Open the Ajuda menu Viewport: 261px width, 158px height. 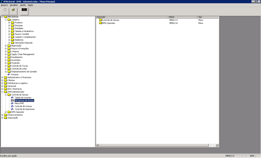[x=30, y=5]
